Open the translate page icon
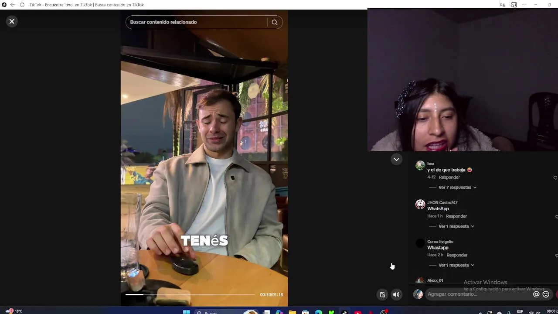 tap(502, 5)
